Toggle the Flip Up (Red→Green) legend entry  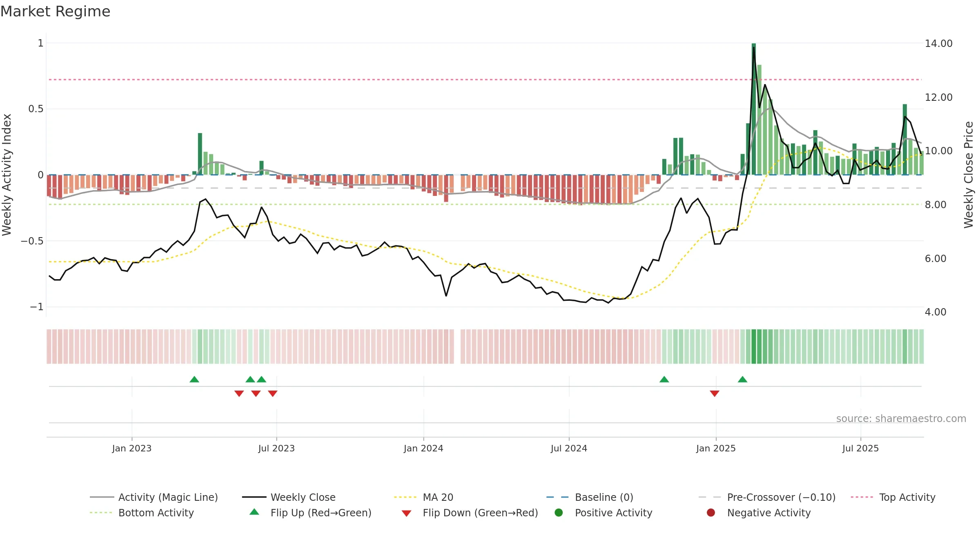[x=310, y=513]
